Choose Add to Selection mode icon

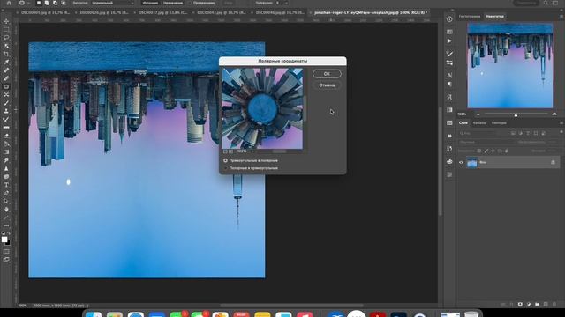click(47, 3)
